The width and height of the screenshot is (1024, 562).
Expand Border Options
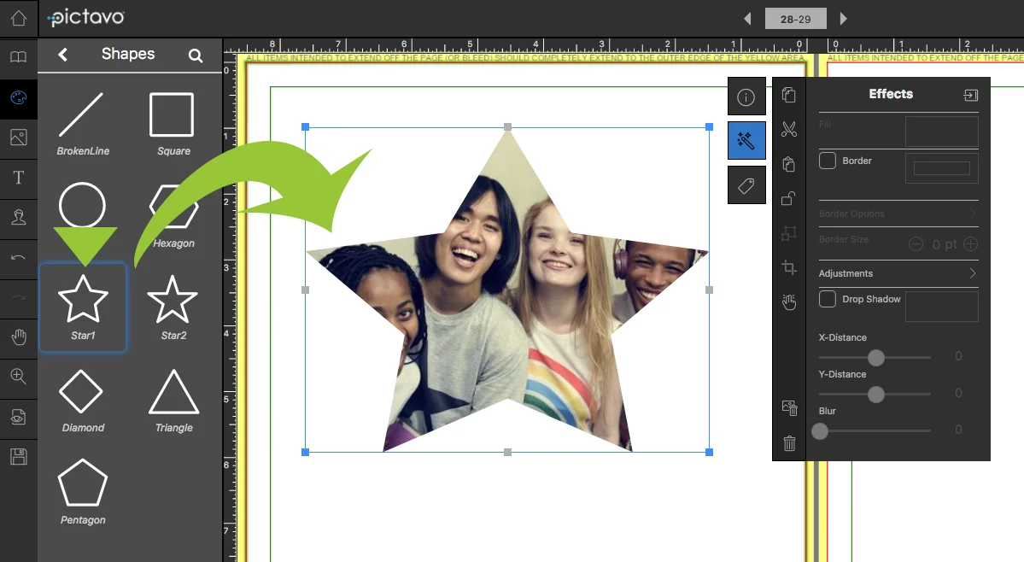point(898,214)
